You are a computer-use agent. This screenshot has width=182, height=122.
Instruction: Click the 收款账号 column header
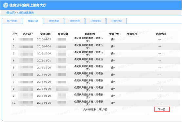pos(132,34)
